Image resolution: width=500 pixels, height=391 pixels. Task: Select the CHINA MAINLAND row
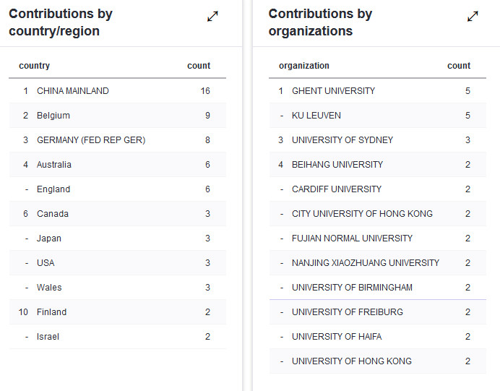73,91
